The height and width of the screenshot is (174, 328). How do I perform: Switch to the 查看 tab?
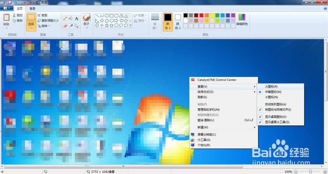click(32, 9)
